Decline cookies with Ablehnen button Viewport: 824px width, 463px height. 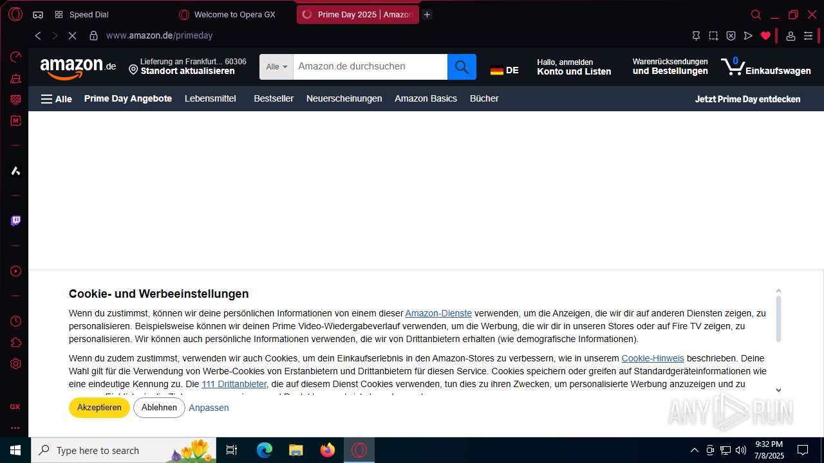click(x=159, y=408)
